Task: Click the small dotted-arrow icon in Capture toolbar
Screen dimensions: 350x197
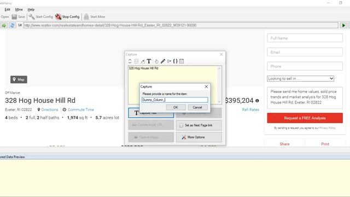Action: pos(143,61)
